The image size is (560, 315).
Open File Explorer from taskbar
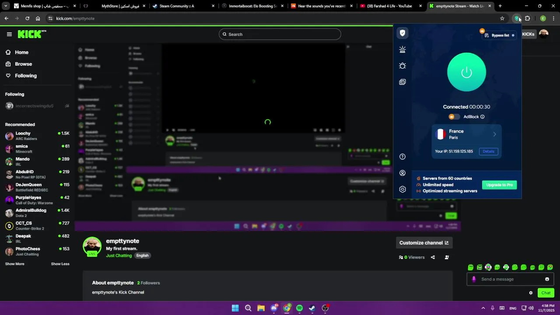261,308
